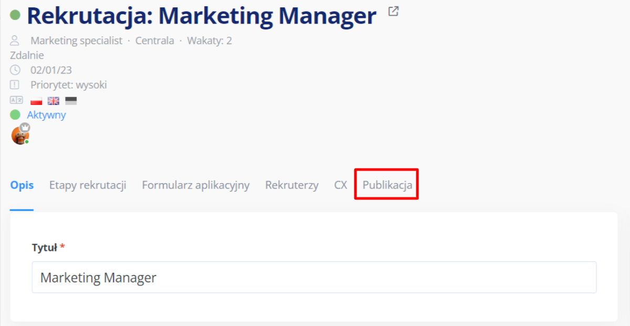The width and height of the screenshot is (630, 326).
Task: Click the Polish flag icon
Action: [36, 100]
